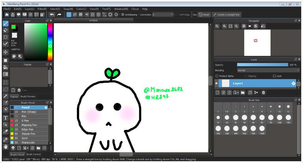Switch to the Brush Preview tab
Screen dimensions: 303x163
[x=28, y=96]
